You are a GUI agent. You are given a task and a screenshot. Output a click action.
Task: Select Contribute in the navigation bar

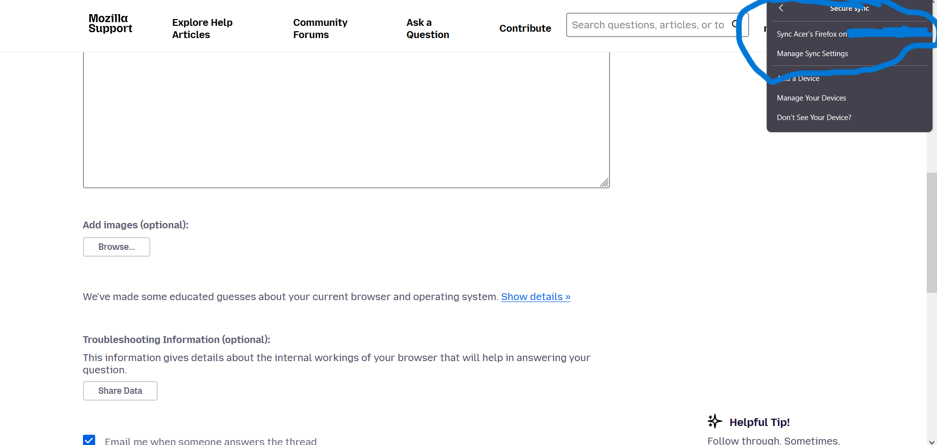[525, 28]
